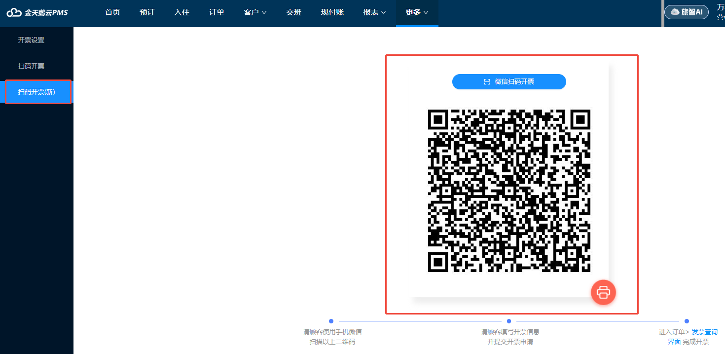Click the text 请顾客填写开票信息
The width and height of the screenshot is (725, 354).
click(x=510, y=332)
